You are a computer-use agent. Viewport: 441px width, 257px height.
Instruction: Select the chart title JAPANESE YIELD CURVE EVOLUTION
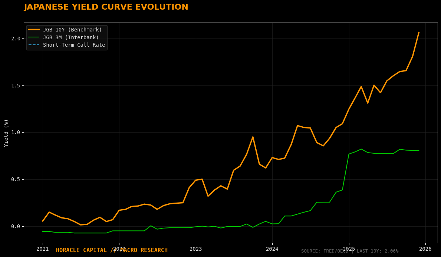tap(106, 7)
